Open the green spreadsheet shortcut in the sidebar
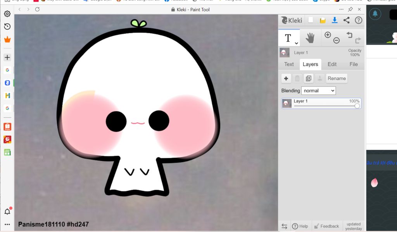This screenshot has width=397, height=232. [x=7, y=152]
